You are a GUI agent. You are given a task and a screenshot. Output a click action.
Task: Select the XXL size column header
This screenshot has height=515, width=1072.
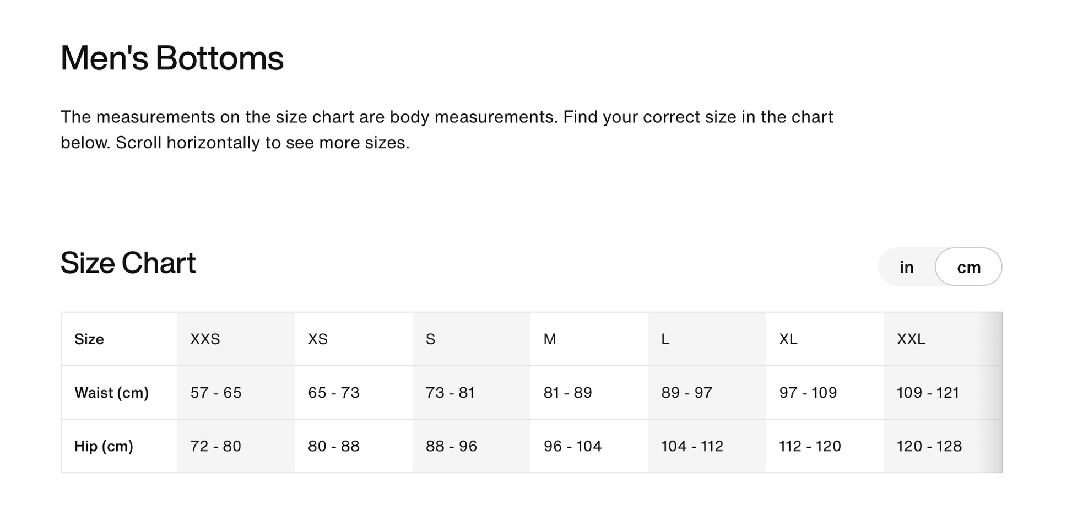[911, 339]
